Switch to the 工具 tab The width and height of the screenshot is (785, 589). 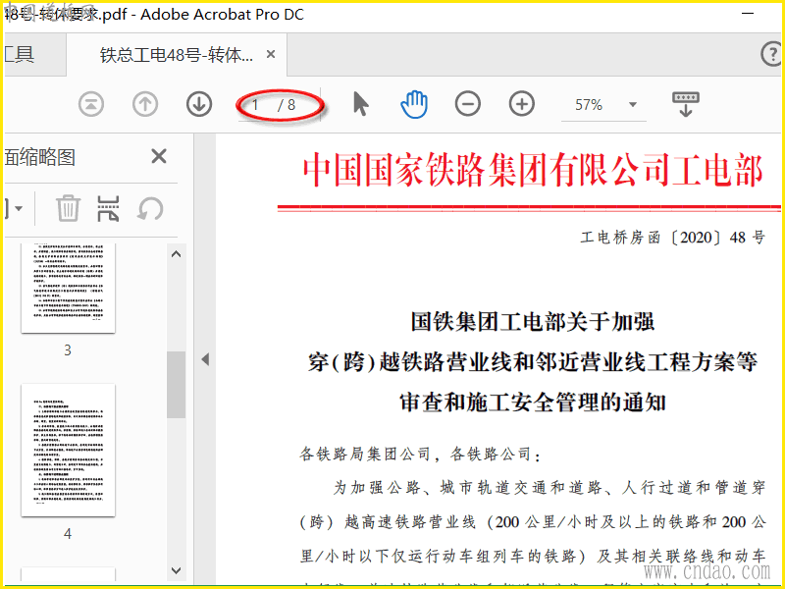pyautogui.click(x=19, y=54)
